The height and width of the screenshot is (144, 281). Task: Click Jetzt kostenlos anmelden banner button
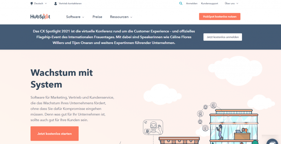coord(223,37)
